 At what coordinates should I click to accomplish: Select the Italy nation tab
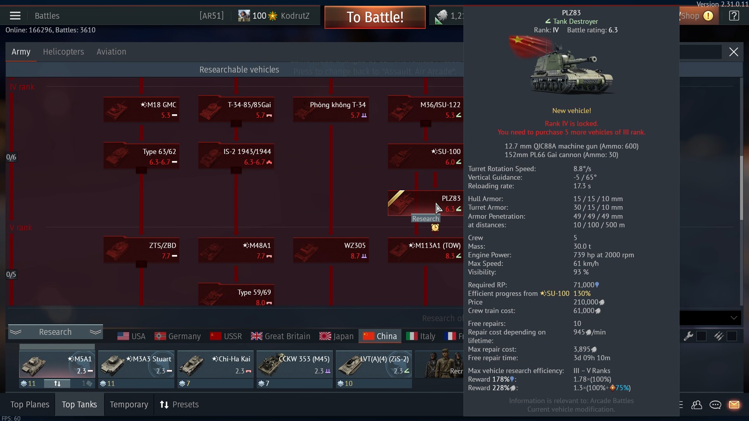(421, 336)
